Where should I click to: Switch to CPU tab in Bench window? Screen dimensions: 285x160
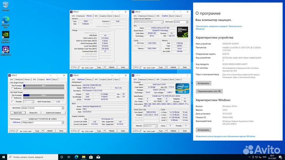[11, 79]
